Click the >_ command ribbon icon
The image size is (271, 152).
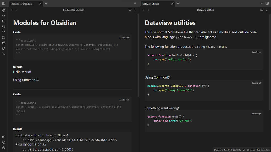pos(3,54)
